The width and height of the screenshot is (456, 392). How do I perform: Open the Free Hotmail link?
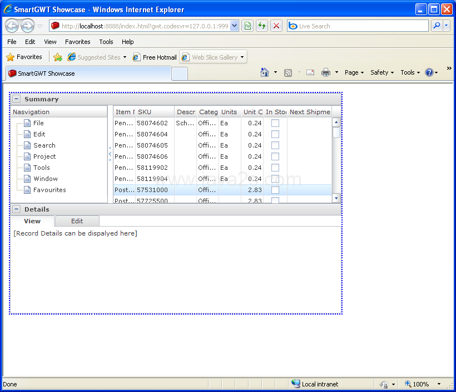[x=155, y=57]
